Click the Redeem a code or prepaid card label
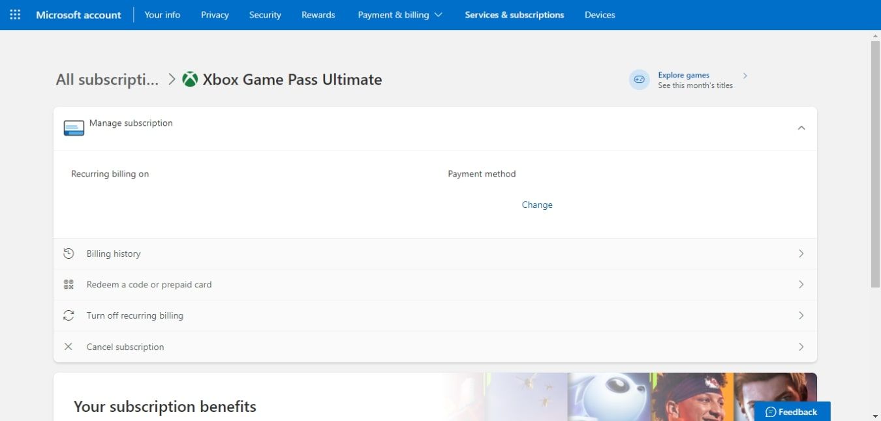Image resolution: width=881 pixels, height=421 pixels. (149, 284)
